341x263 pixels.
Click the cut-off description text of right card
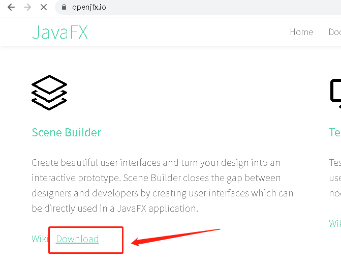(335, 178)
